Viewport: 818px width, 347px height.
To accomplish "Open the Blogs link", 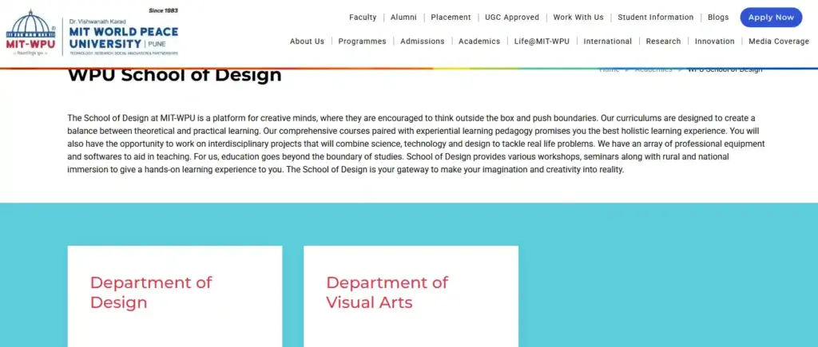I will click(718, 18).
